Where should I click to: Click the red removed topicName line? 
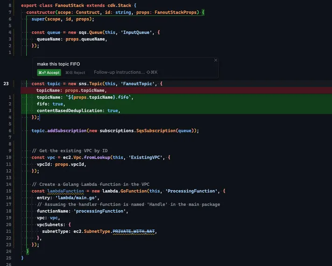[x=71, y=91]
